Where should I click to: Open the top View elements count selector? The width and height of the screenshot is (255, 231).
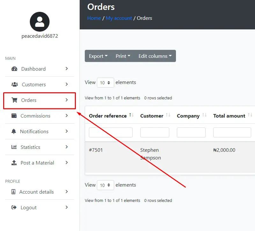pyautogui.click(x=105, y=82)
